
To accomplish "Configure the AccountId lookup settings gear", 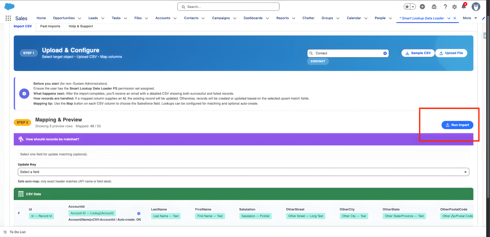I will (x=139, y=213).
